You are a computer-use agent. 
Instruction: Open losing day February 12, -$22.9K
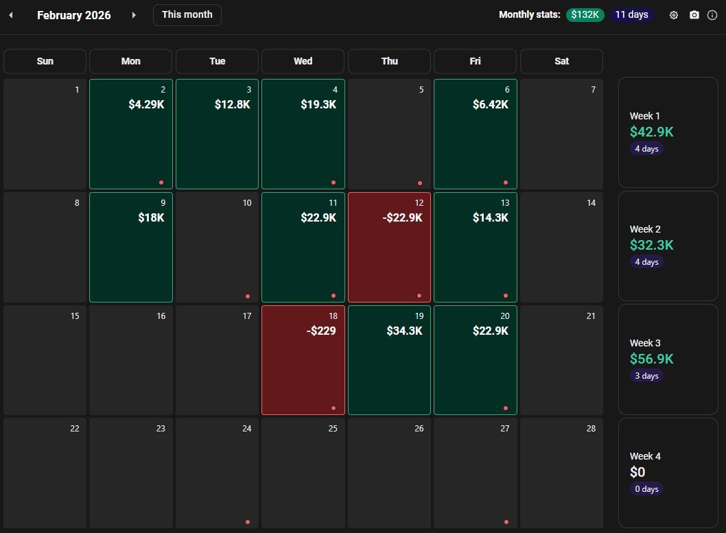pos(389,247)
